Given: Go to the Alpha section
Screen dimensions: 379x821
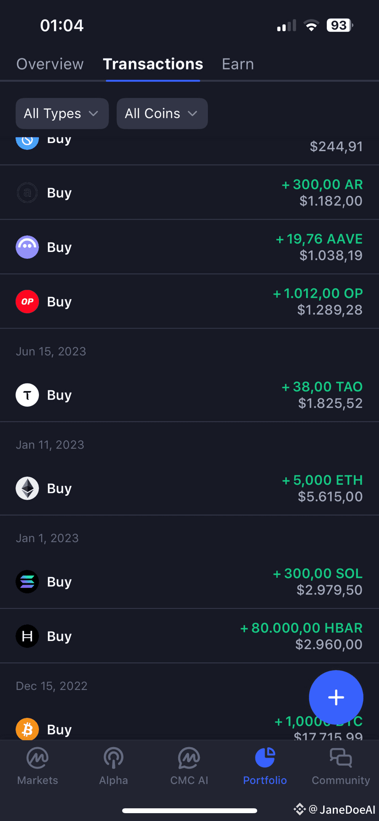Looking at the screenshot, I should [x=114, y=766].
